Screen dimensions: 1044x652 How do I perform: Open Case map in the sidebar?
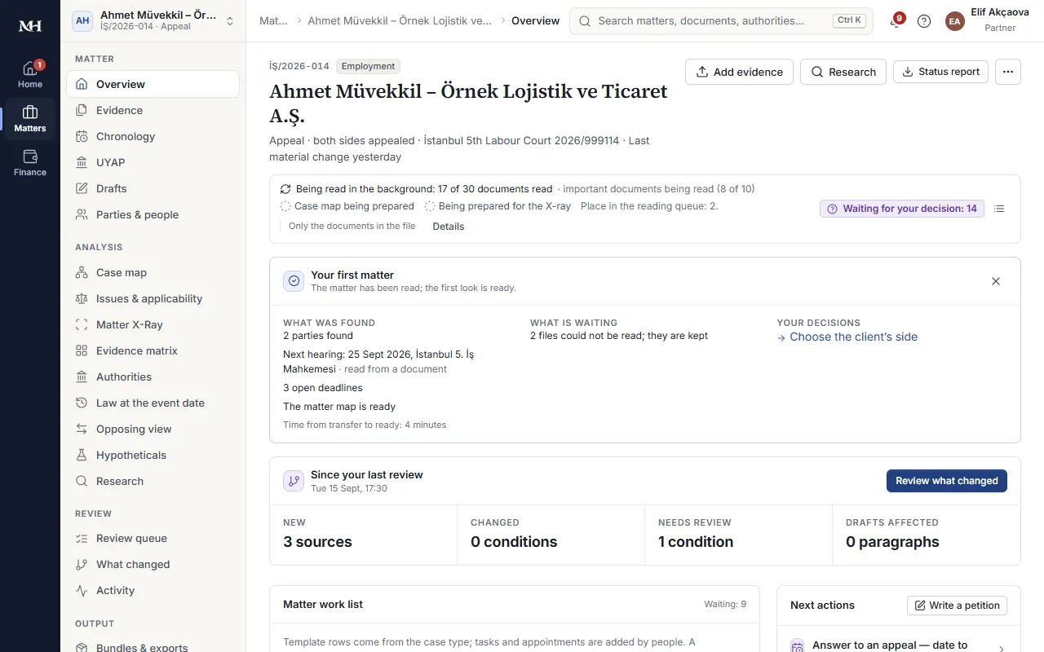click(x=153, y=272)
